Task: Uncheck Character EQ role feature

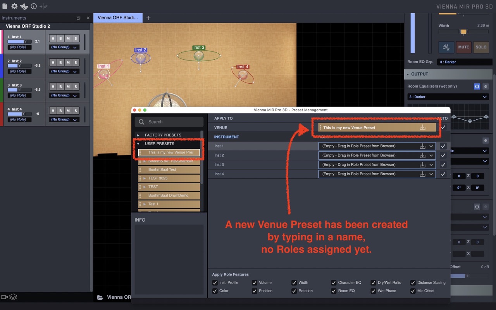Action: [x=334, y=282]
